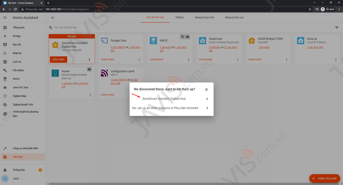Open local_ip '1 các thực thể' link
This screenshot has width=343, height=185.
(315, 47)
